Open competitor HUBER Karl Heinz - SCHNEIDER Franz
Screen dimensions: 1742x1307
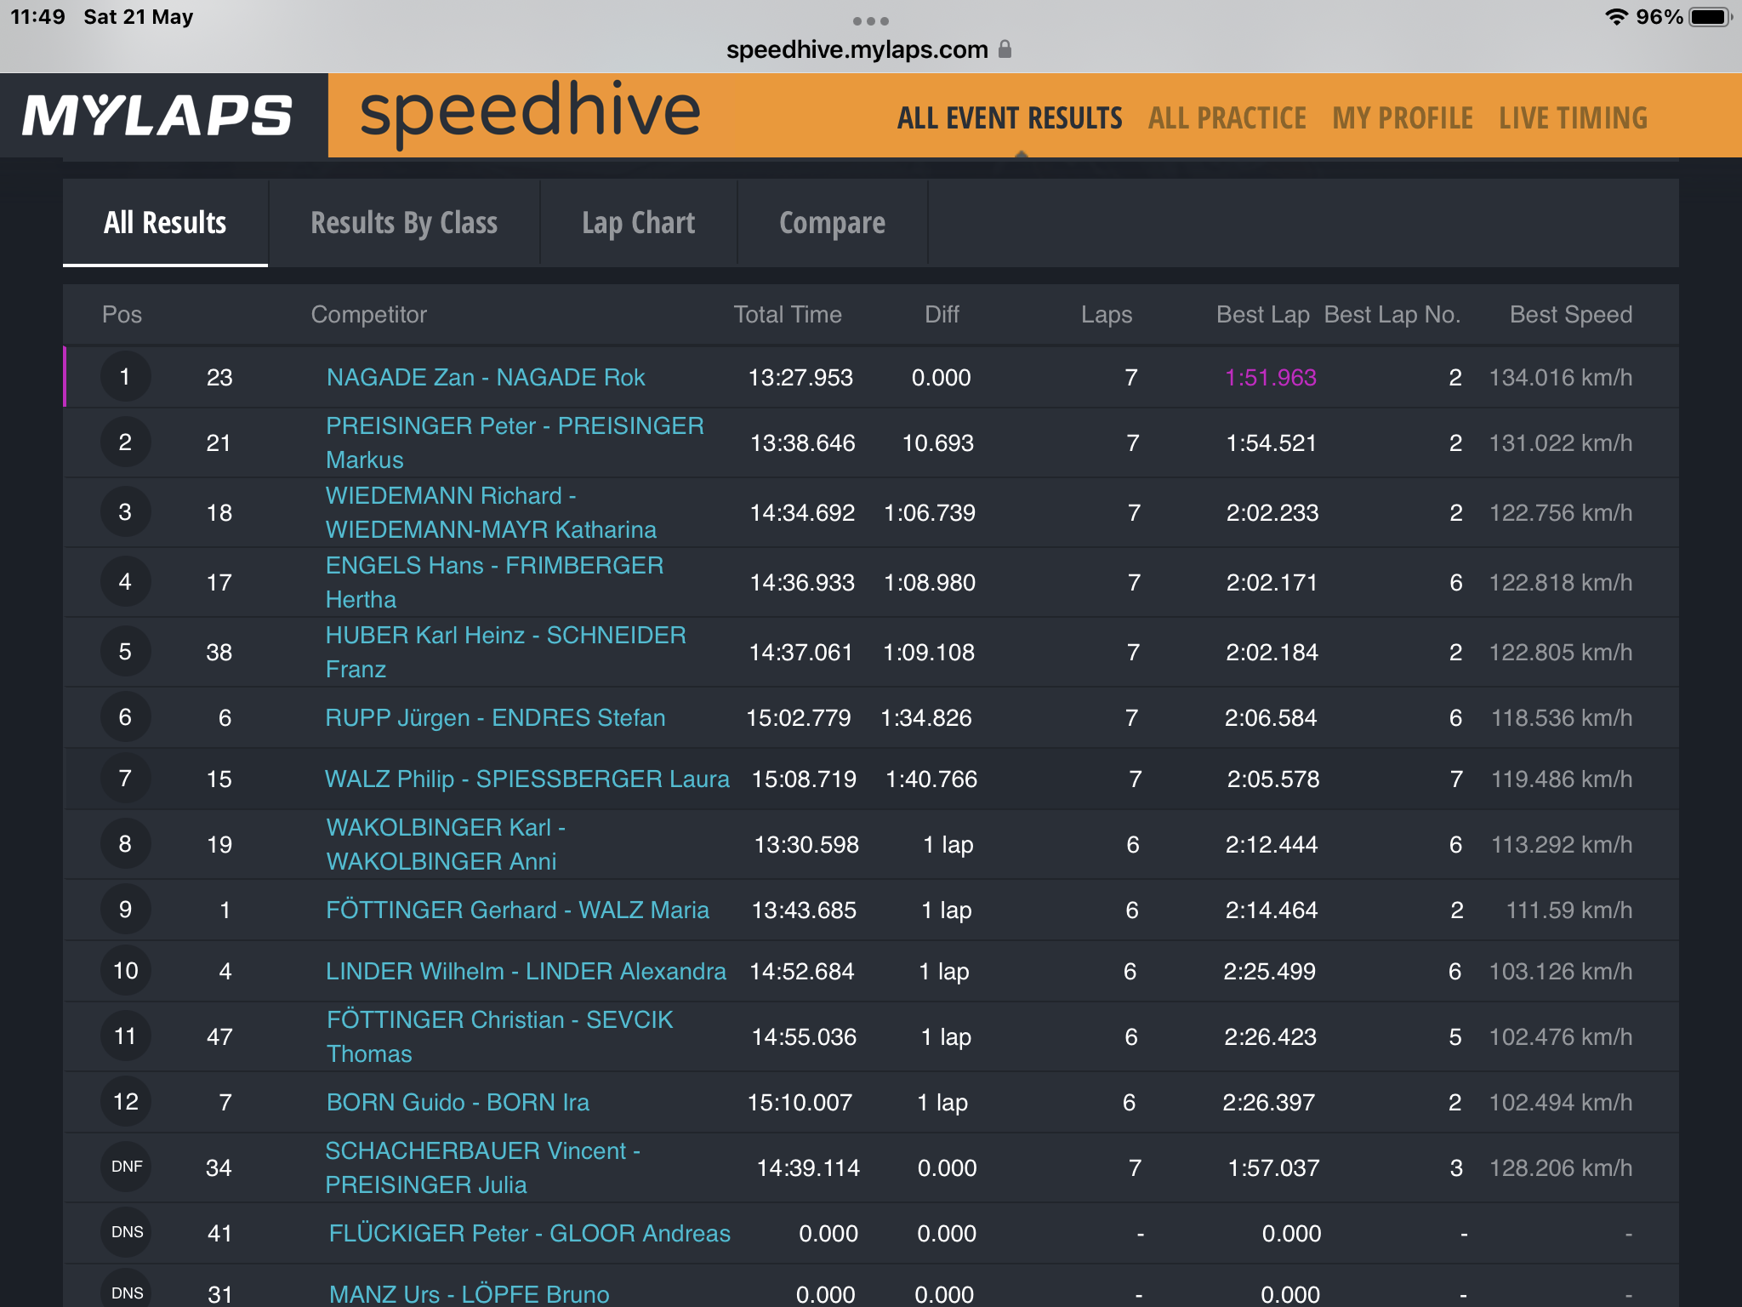click(505, 652)
